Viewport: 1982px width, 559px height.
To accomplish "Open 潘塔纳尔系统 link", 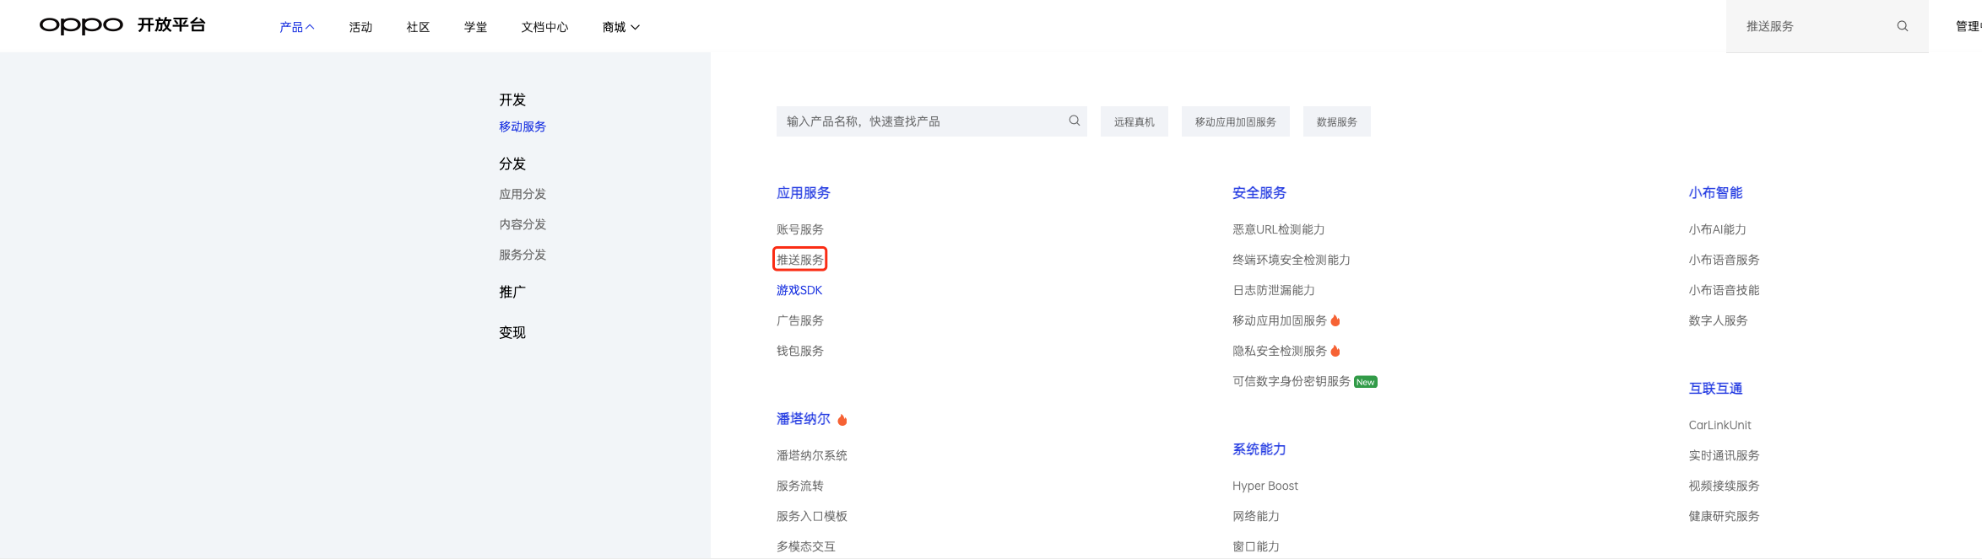I will click(x=812, y=455).
